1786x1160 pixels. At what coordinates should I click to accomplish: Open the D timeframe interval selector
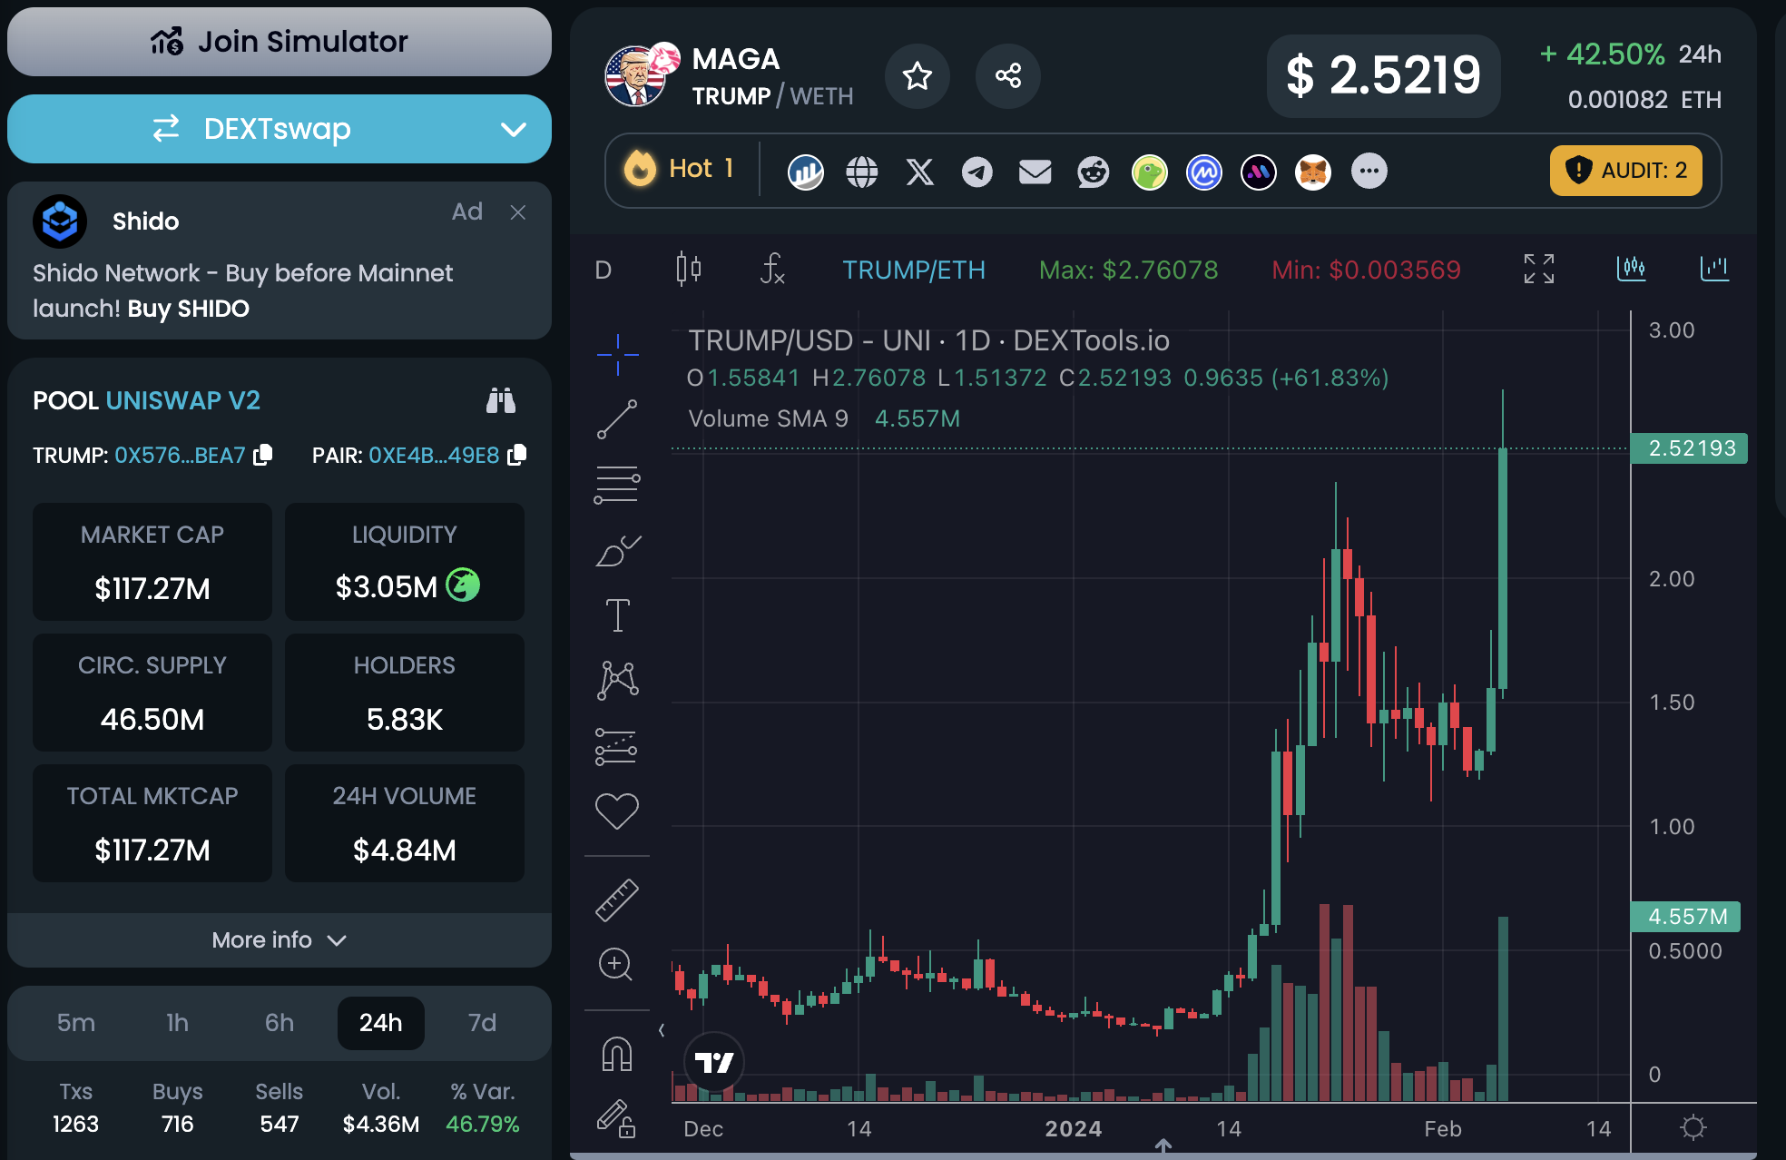604,270
